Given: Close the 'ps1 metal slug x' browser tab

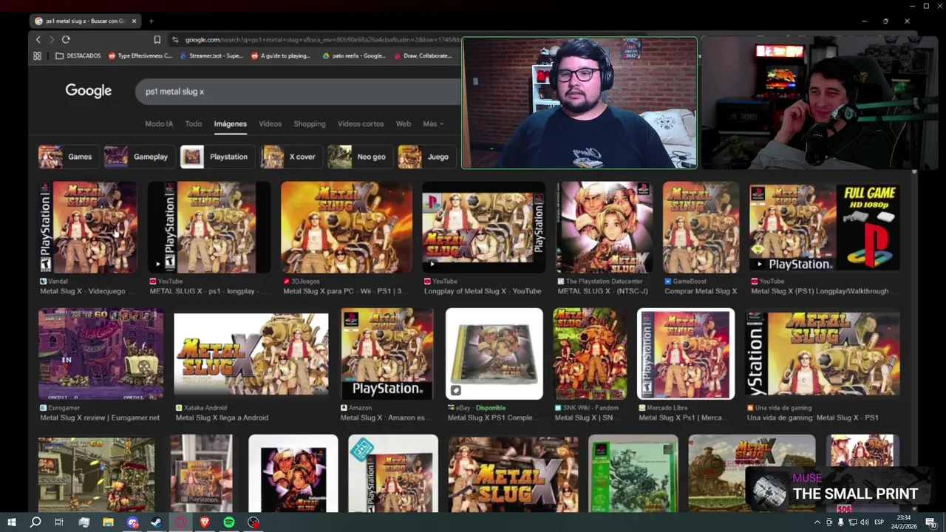Looking at the screenshot, I should click(134, 21).
